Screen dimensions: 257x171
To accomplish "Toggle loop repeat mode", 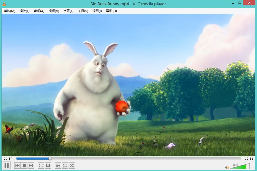I will (x=65, y=165).
